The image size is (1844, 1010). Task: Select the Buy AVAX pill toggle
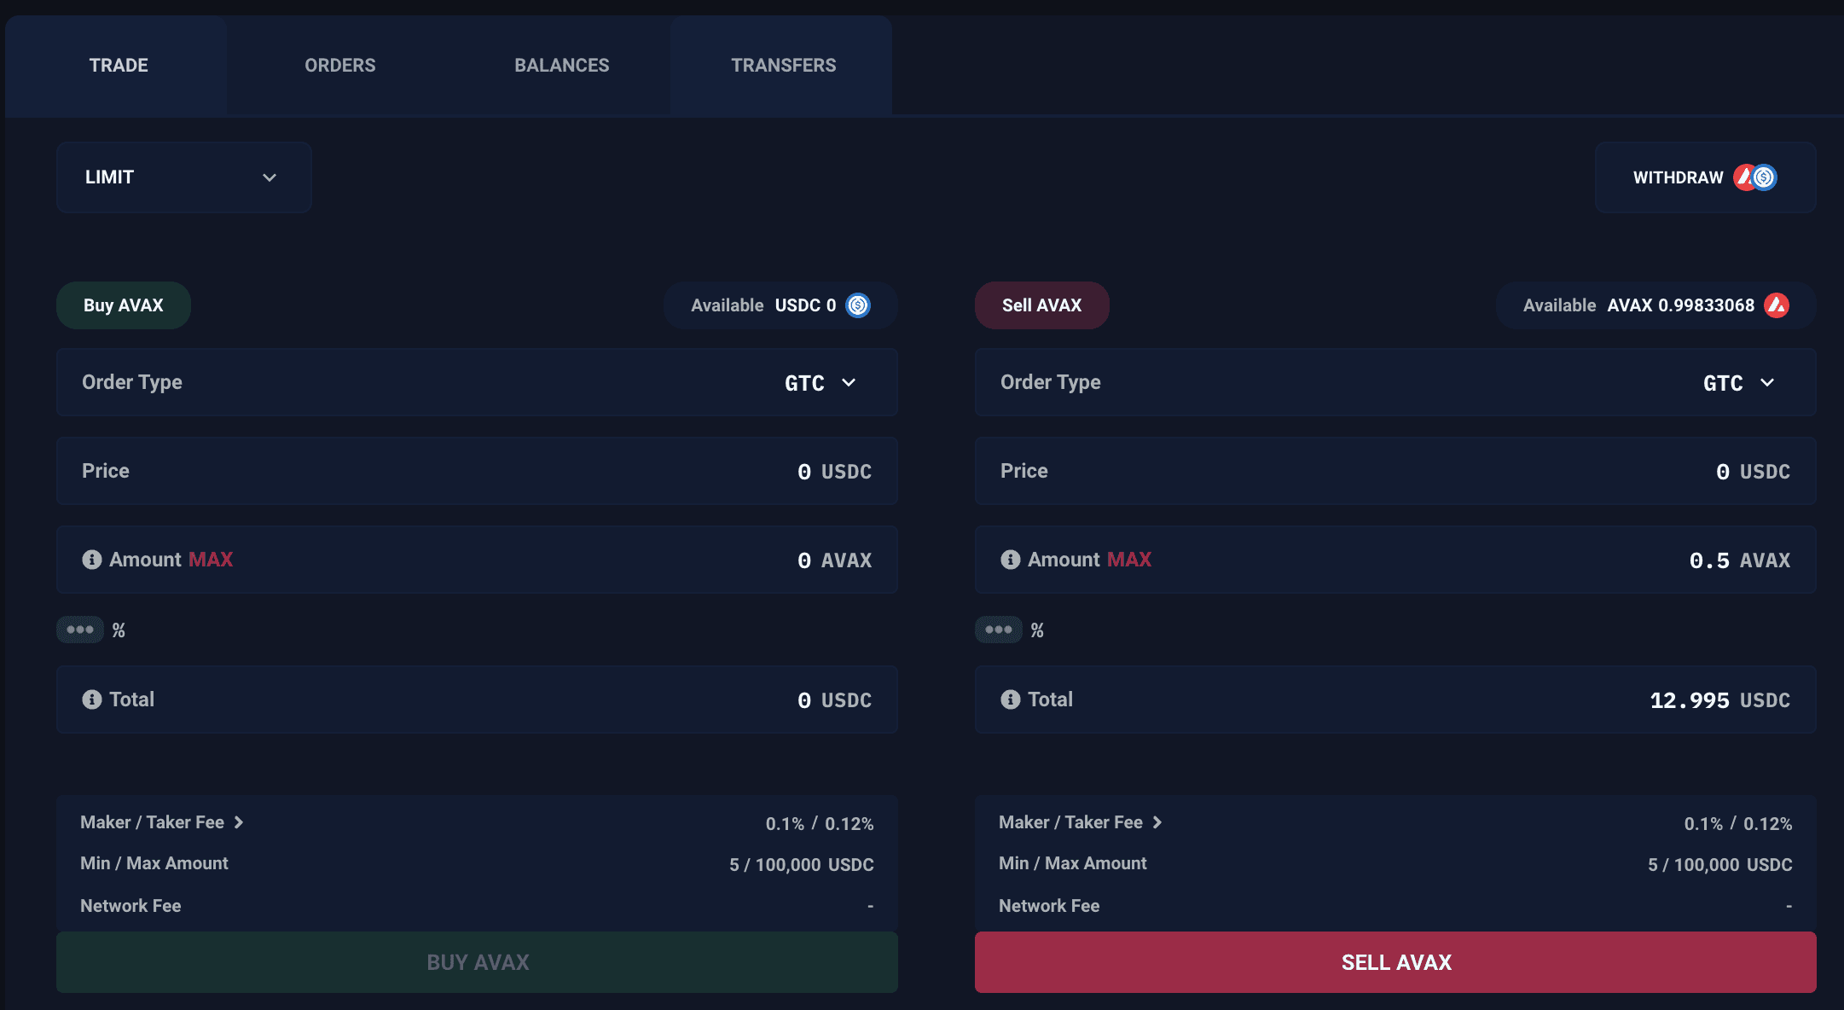point(124,305)
